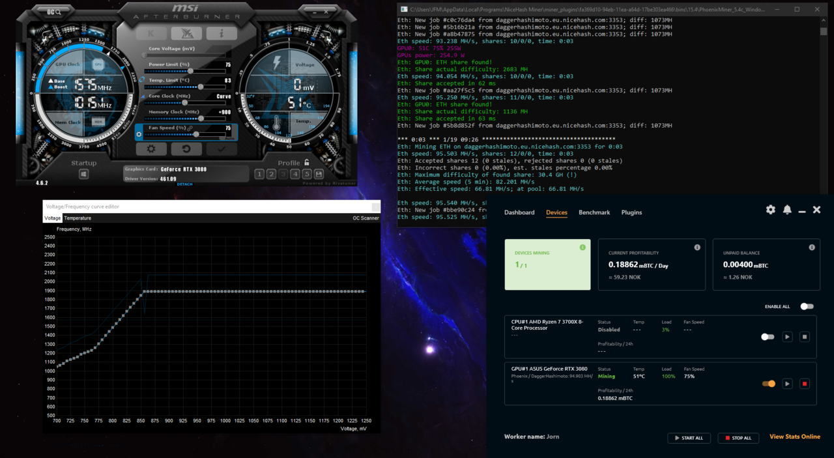Disable the GPU#1 RTX 3080 toggle

769,384
